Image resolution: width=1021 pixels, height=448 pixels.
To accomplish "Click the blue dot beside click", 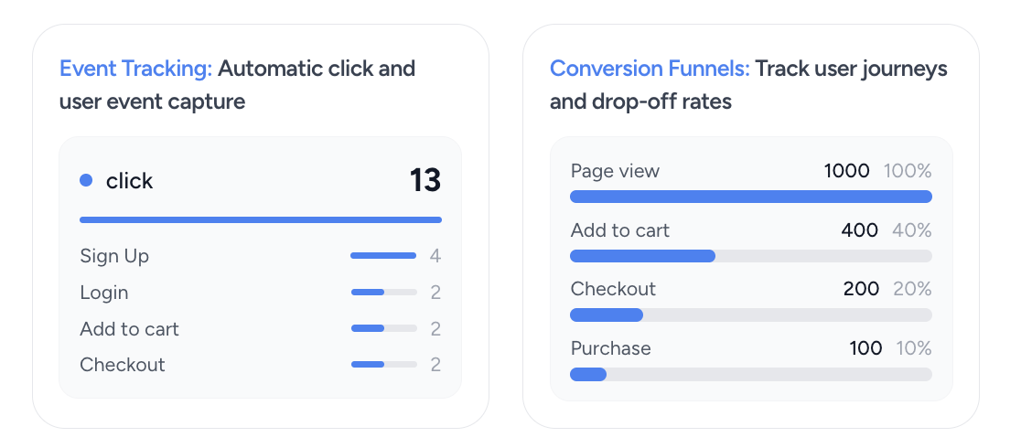I will tap(86, 180).
